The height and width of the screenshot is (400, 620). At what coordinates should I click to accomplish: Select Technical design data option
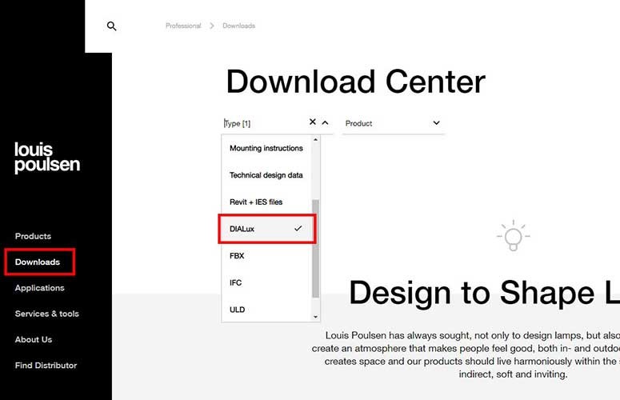coord(266,175)
